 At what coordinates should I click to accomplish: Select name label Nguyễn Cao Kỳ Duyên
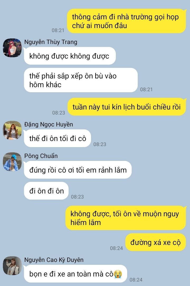[54, 260]
